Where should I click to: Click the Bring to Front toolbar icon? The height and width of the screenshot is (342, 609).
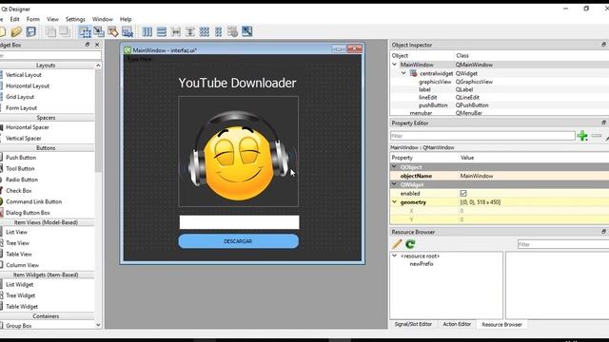(65, 31)
